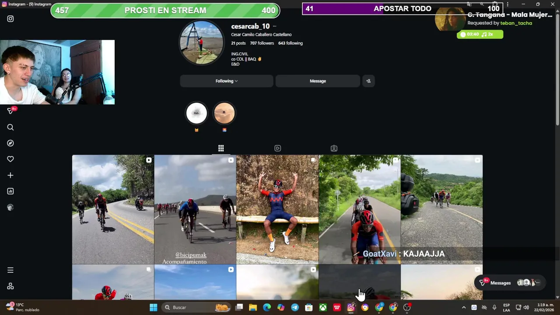Screen dimensions: 560x315
Task: Open WPS Office from taskbar
Action: (x=337, y=308)
